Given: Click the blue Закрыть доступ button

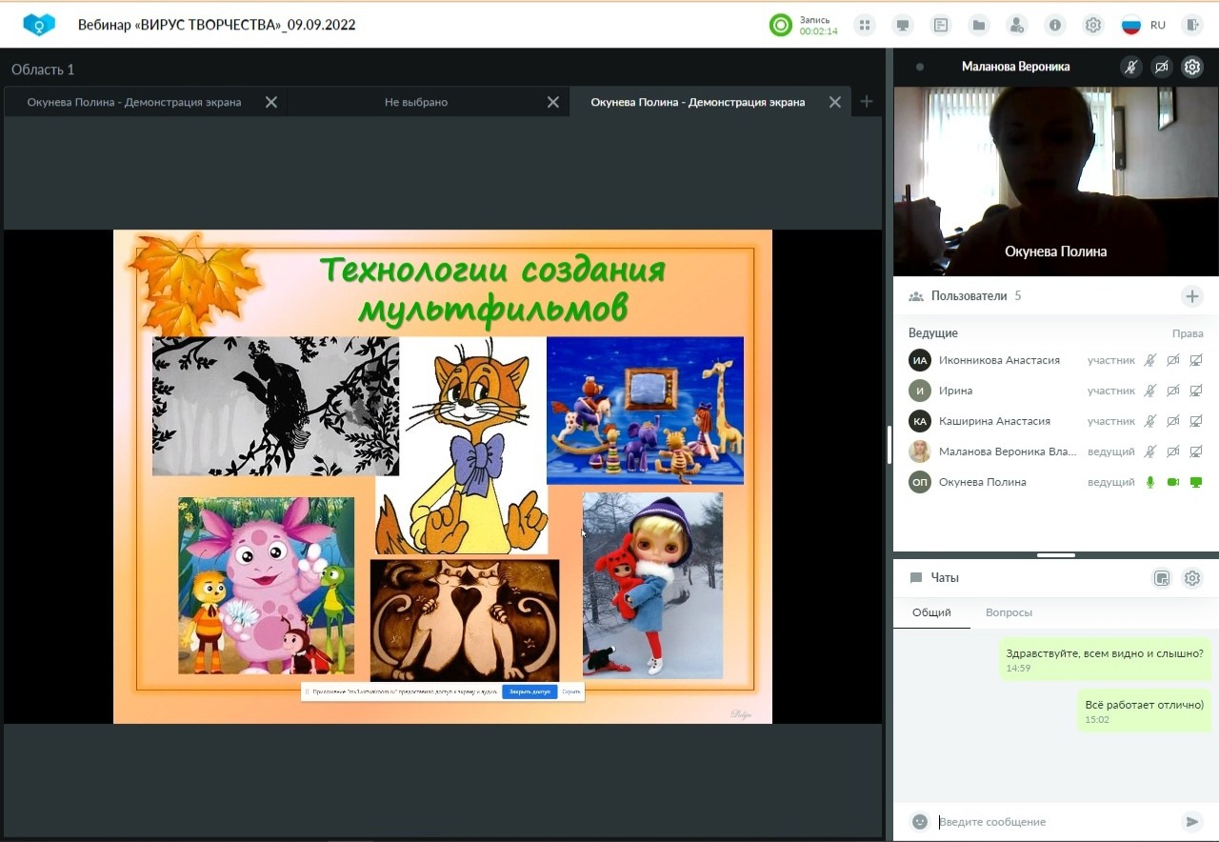Looking at the screenshot, I should (530, 692).
